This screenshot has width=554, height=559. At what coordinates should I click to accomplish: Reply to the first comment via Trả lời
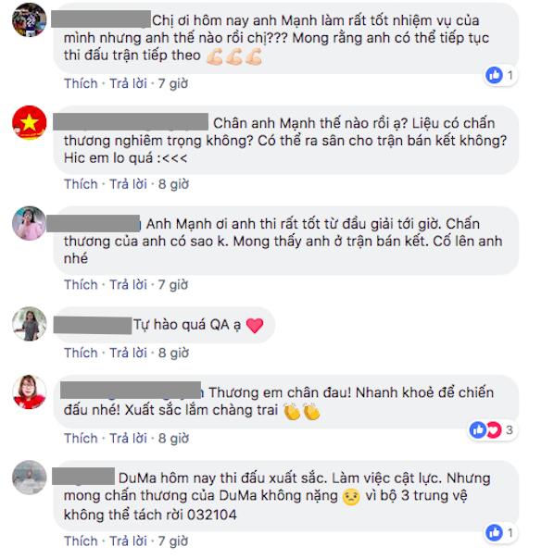coord(128,83)
